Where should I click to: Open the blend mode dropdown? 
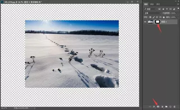point(152,13)
